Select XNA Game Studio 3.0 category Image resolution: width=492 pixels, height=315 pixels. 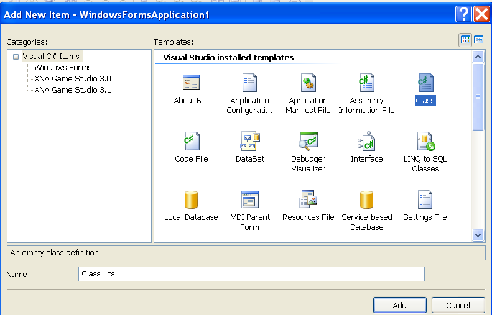click(73, 79)
